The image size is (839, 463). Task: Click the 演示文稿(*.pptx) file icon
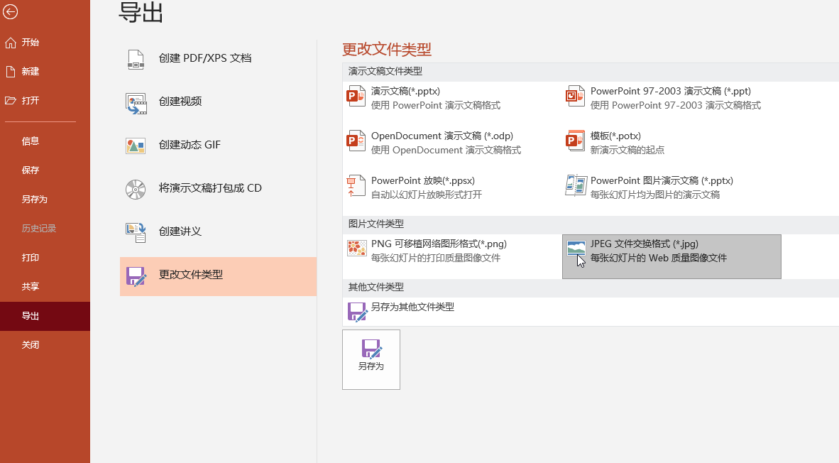click(x=356, y=97)
